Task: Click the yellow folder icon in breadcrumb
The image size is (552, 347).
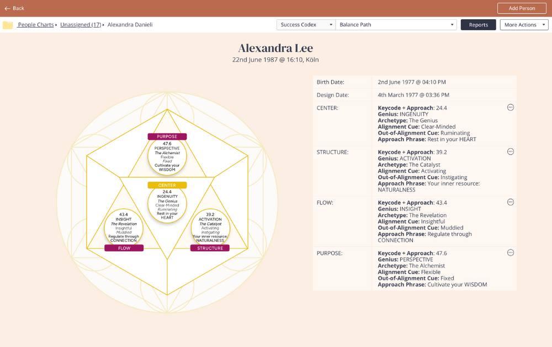Action: point(8,25)
